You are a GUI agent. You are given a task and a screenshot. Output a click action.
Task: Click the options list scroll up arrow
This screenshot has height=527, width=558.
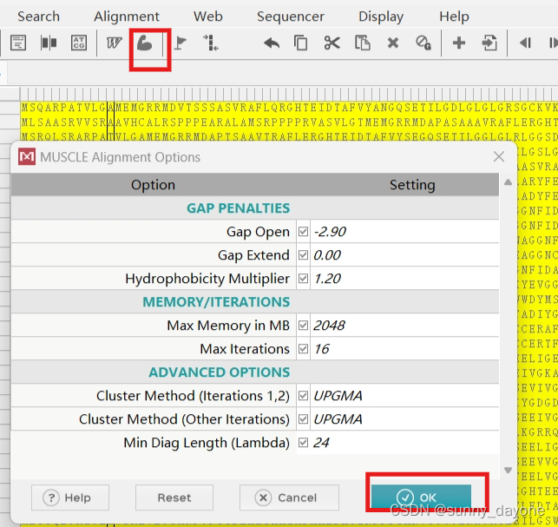pos(508,182)
